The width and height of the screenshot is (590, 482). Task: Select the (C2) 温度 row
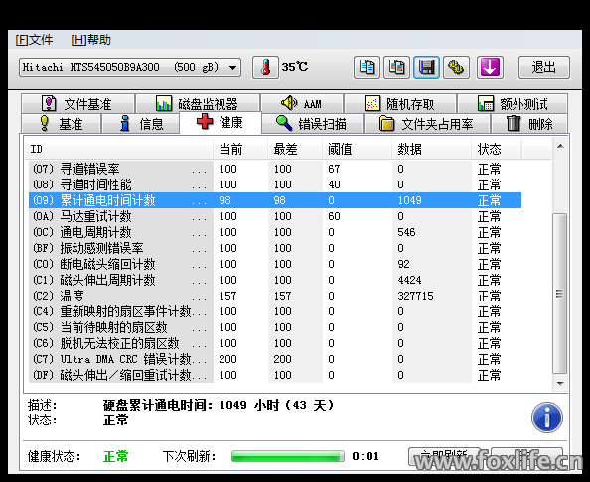click(275, 296)
